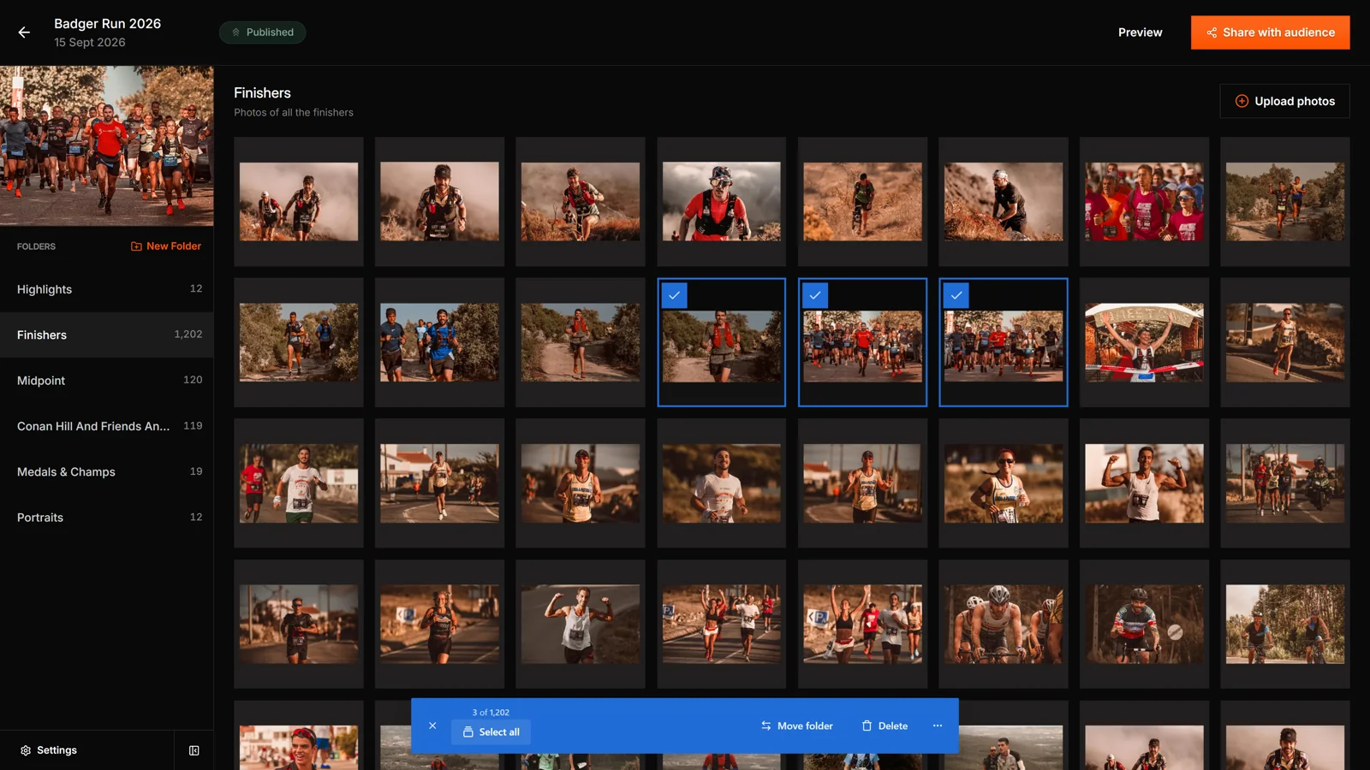
Task: Open the finish-line tape celebration photo
Action: [x=1144, y=342]
